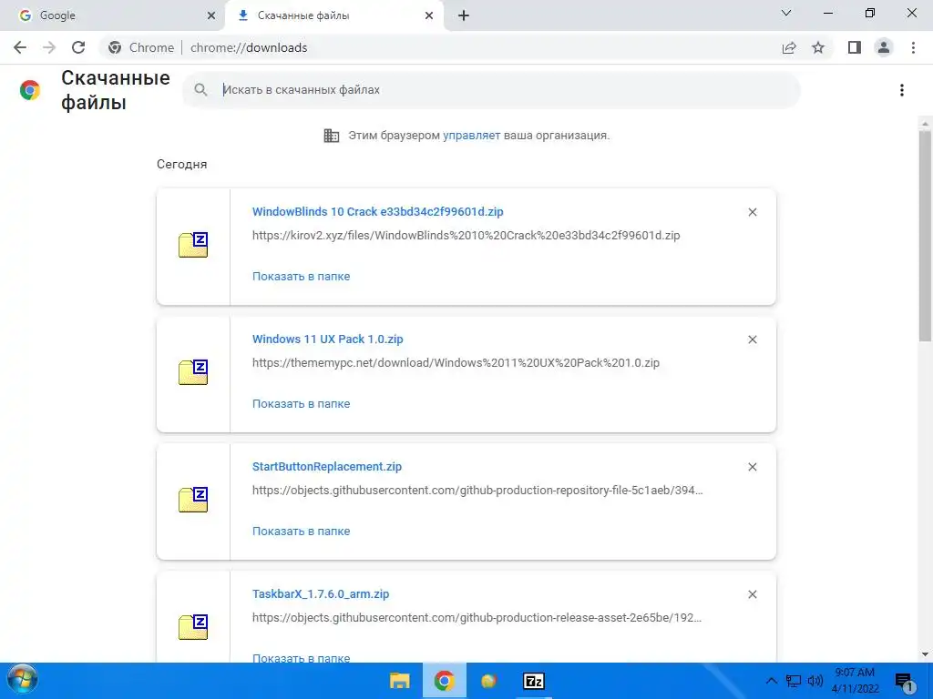The image size is (933, 699).
Task: Open the notification center icon
Action: coord(904,682)
